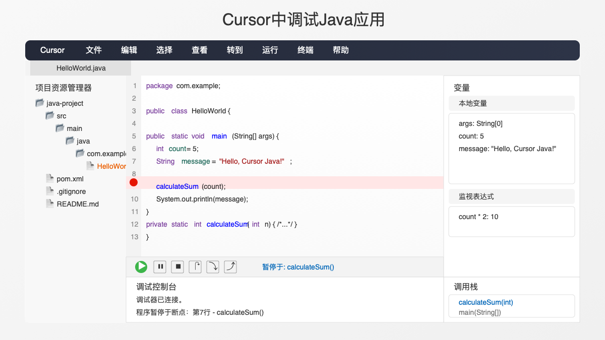Select the message variable entry
The image size is (605, 340).
coord(507,149)
